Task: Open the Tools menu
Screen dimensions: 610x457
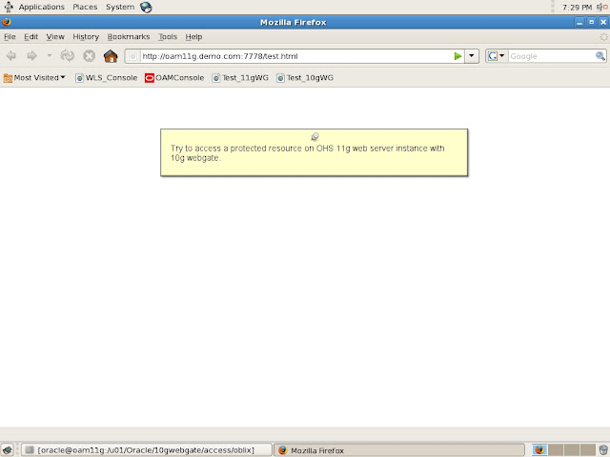Action: (168, 36)
